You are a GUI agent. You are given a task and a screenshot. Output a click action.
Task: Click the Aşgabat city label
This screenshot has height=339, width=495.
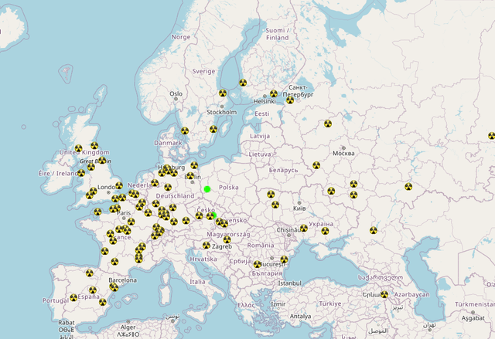point(473,318)
